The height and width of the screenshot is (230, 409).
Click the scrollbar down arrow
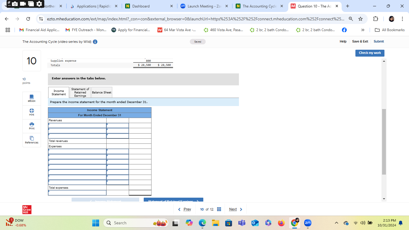coord(384,199)
